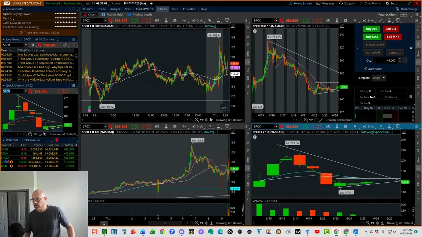
Task: Open Word from the Windows taskbar
Action: (x=143, y=232)
